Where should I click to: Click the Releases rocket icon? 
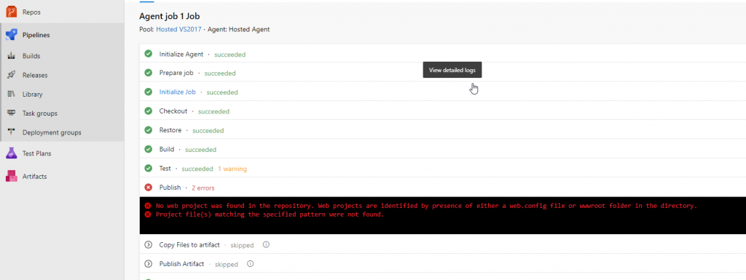tap(12, 75)
